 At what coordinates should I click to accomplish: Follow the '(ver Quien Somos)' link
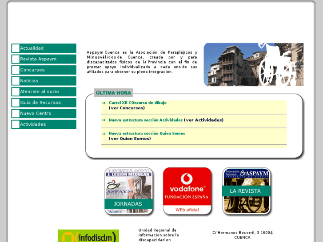point(130,139)
